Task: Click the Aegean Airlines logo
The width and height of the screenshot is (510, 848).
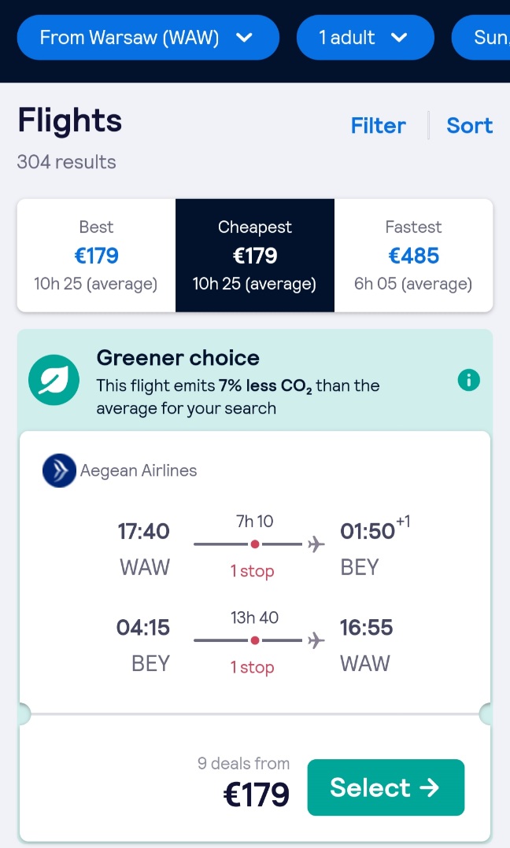Action: [x=59, y=470]
